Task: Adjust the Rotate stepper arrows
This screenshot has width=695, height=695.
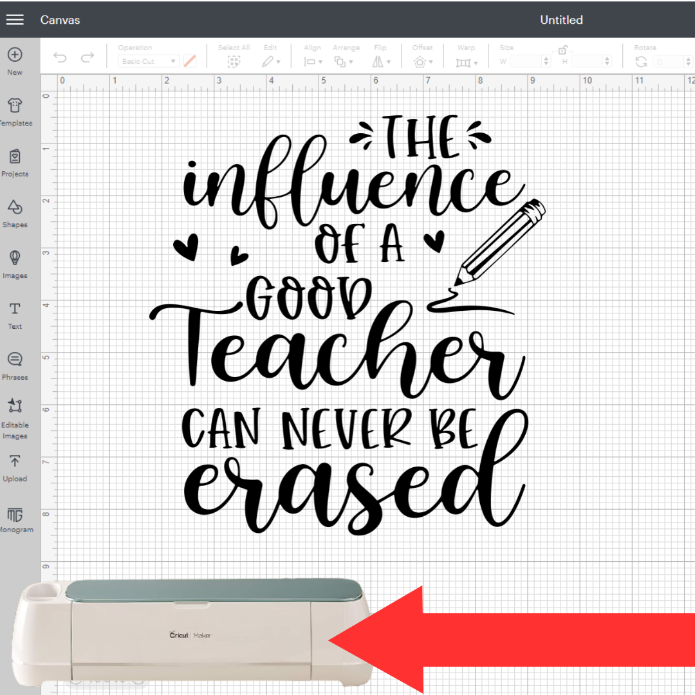Action: tap(689, 62)
